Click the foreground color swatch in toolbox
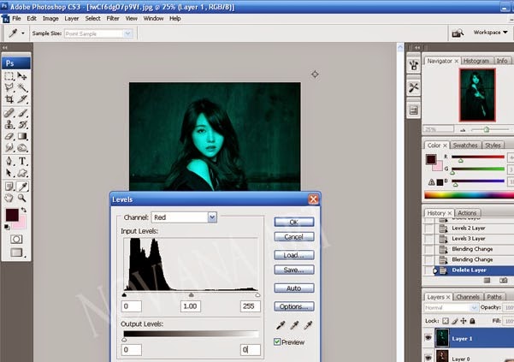Screen dimensions: 514x362 click(x=12, y=215)
